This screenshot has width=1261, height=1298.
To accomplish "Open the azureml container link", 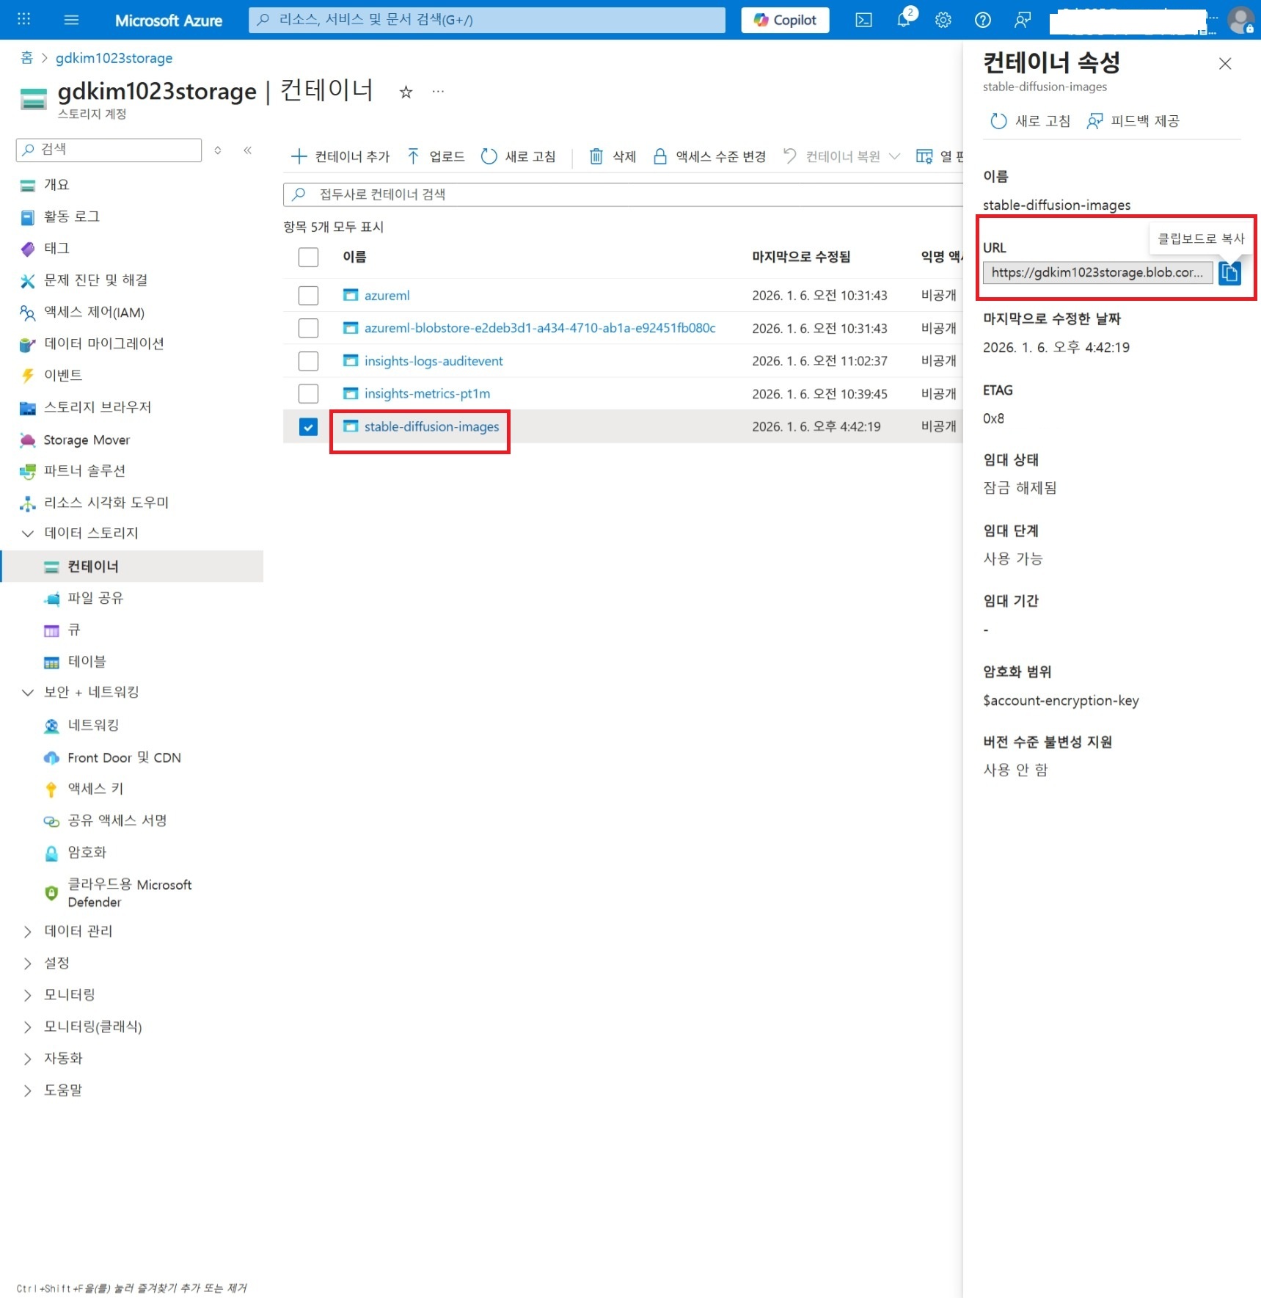I will pos(387,295).
